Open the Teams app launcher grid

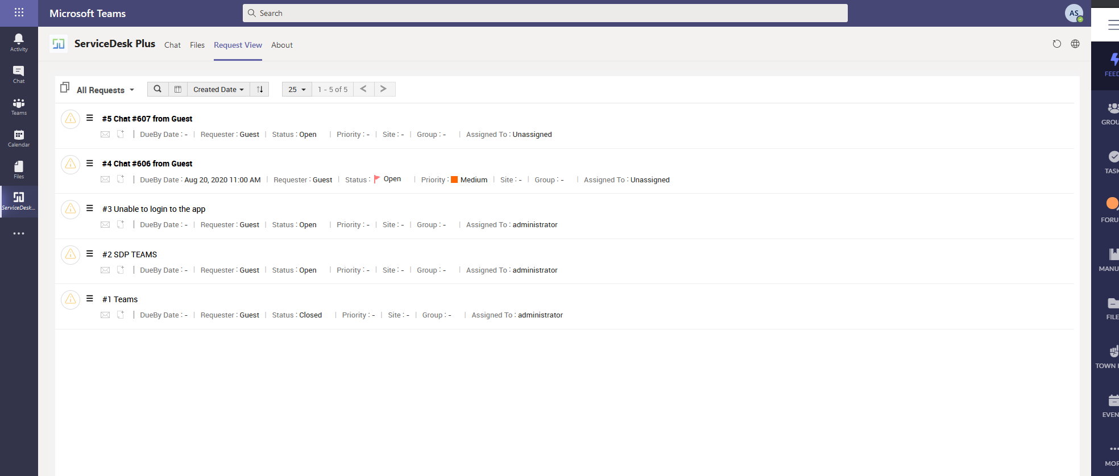coord(19,12)
